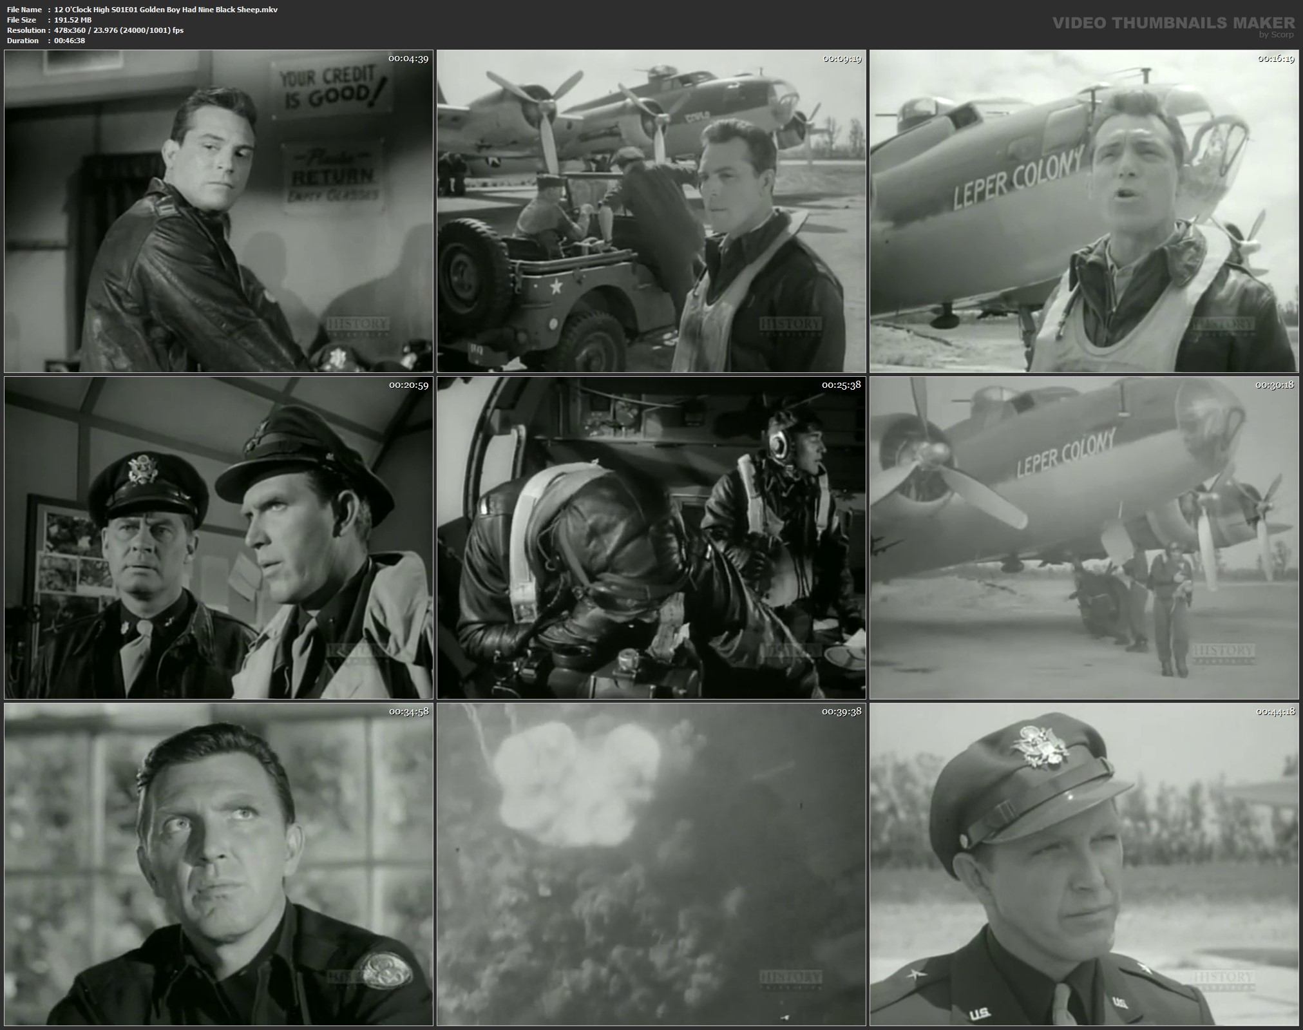
Task: Open the 00:30:18 Leper Colony bomber thumbnail
Action: (1084, 538)
